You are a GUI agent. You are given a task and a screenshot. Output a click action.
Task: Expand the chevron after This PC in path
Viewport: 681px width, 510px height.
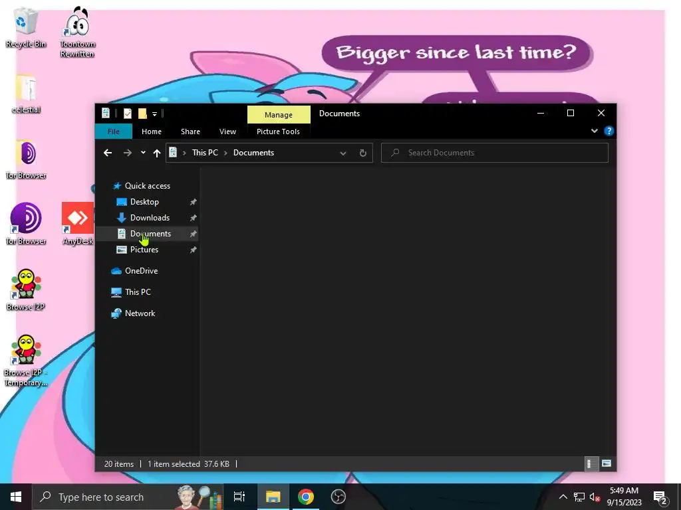[x=226, y=153]
